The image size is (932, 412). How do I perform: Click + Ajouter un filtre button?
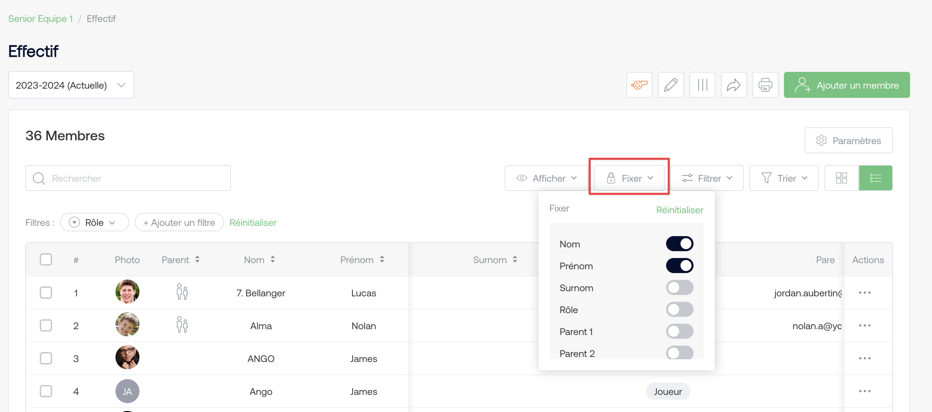[179, 222]
